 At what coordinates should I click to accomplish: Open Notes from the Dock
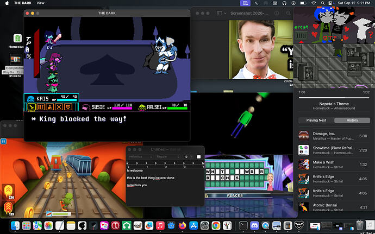coord(71,225)
